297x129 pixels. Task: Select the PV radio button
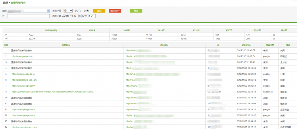point(80,11)
